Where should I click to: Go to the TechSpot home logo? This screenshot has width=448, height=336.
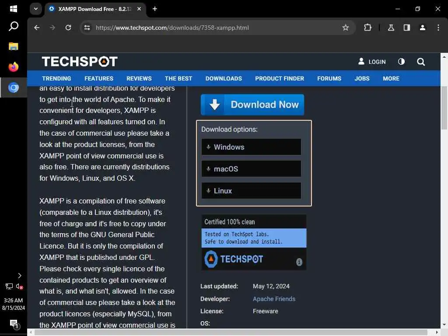(x=80, y=61)
